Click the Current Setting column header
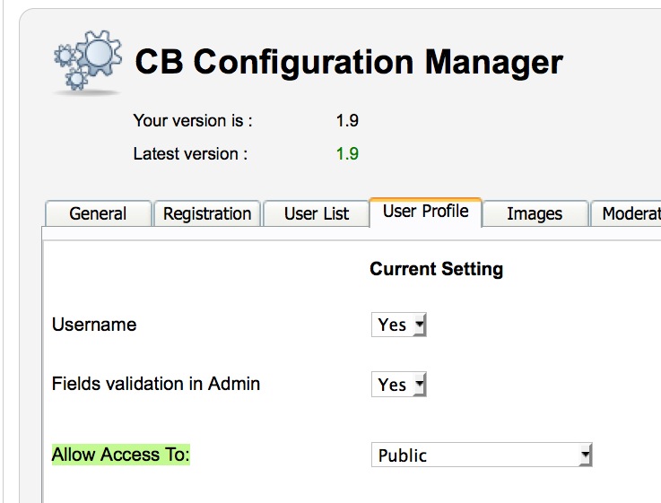This screenshot has width=661, height=503. 436,269
